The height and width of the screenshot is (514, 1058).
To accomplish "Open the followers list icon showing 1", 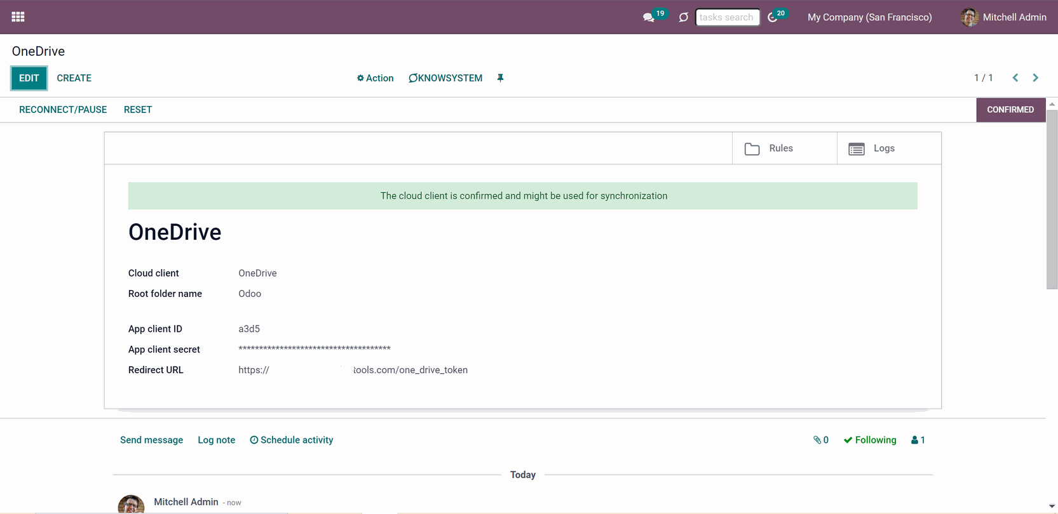I will point(918,440).
